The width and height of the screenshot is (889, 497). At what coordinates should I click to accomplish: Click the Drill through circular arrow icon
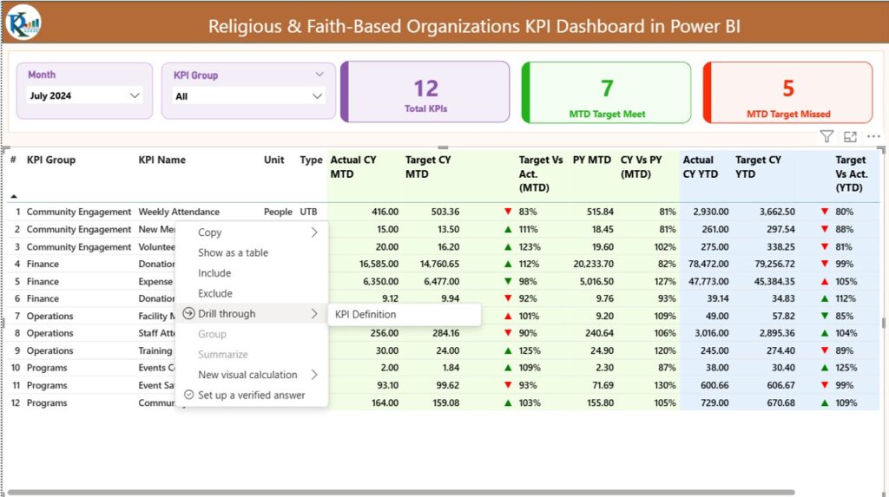point(188,313)
